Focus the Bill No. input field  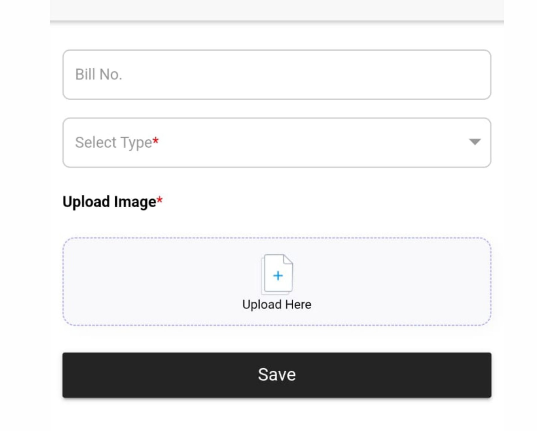(277, 74)
